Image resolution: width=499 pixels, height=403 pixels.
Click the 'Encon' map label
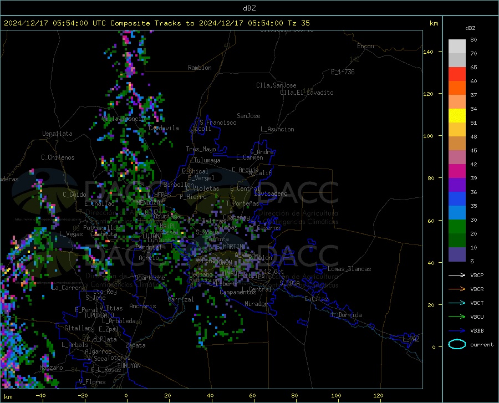click(x=365, y=46)
